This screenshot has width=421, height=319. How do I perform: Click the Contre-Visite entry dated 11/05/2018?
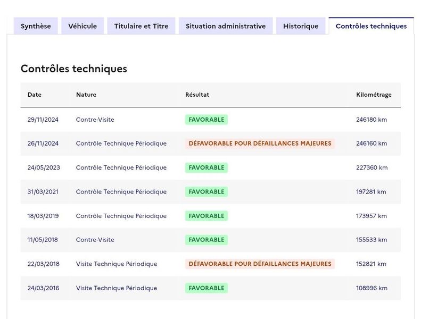point(95,240)
